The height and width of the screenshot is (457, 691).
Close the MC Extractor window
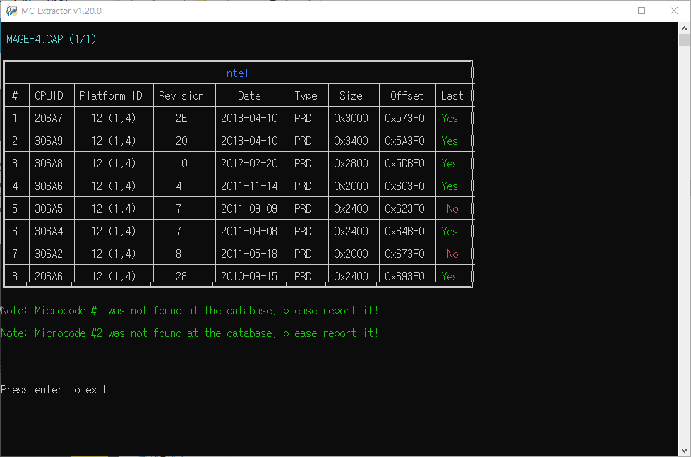point(674,11)
